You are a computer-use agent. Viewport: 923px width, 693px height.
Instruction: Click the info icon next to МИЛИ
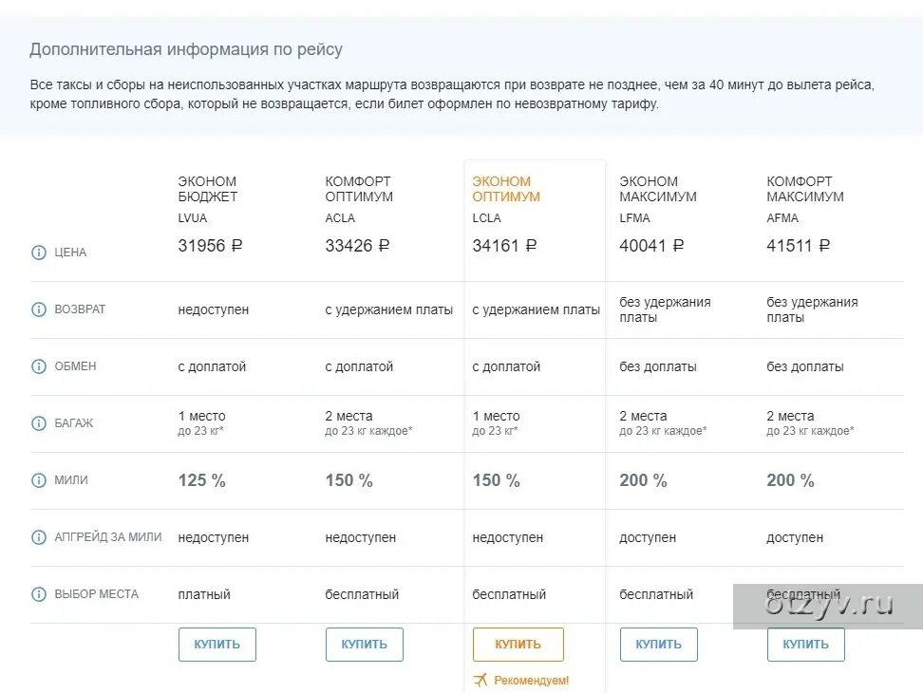click(x=38, y=480)
